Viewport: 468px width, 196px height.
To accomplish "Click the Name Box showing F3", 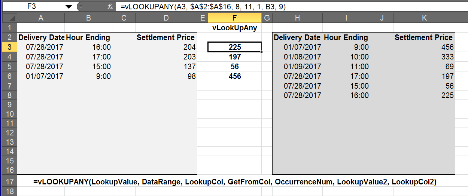I will [x=31, y=7].
